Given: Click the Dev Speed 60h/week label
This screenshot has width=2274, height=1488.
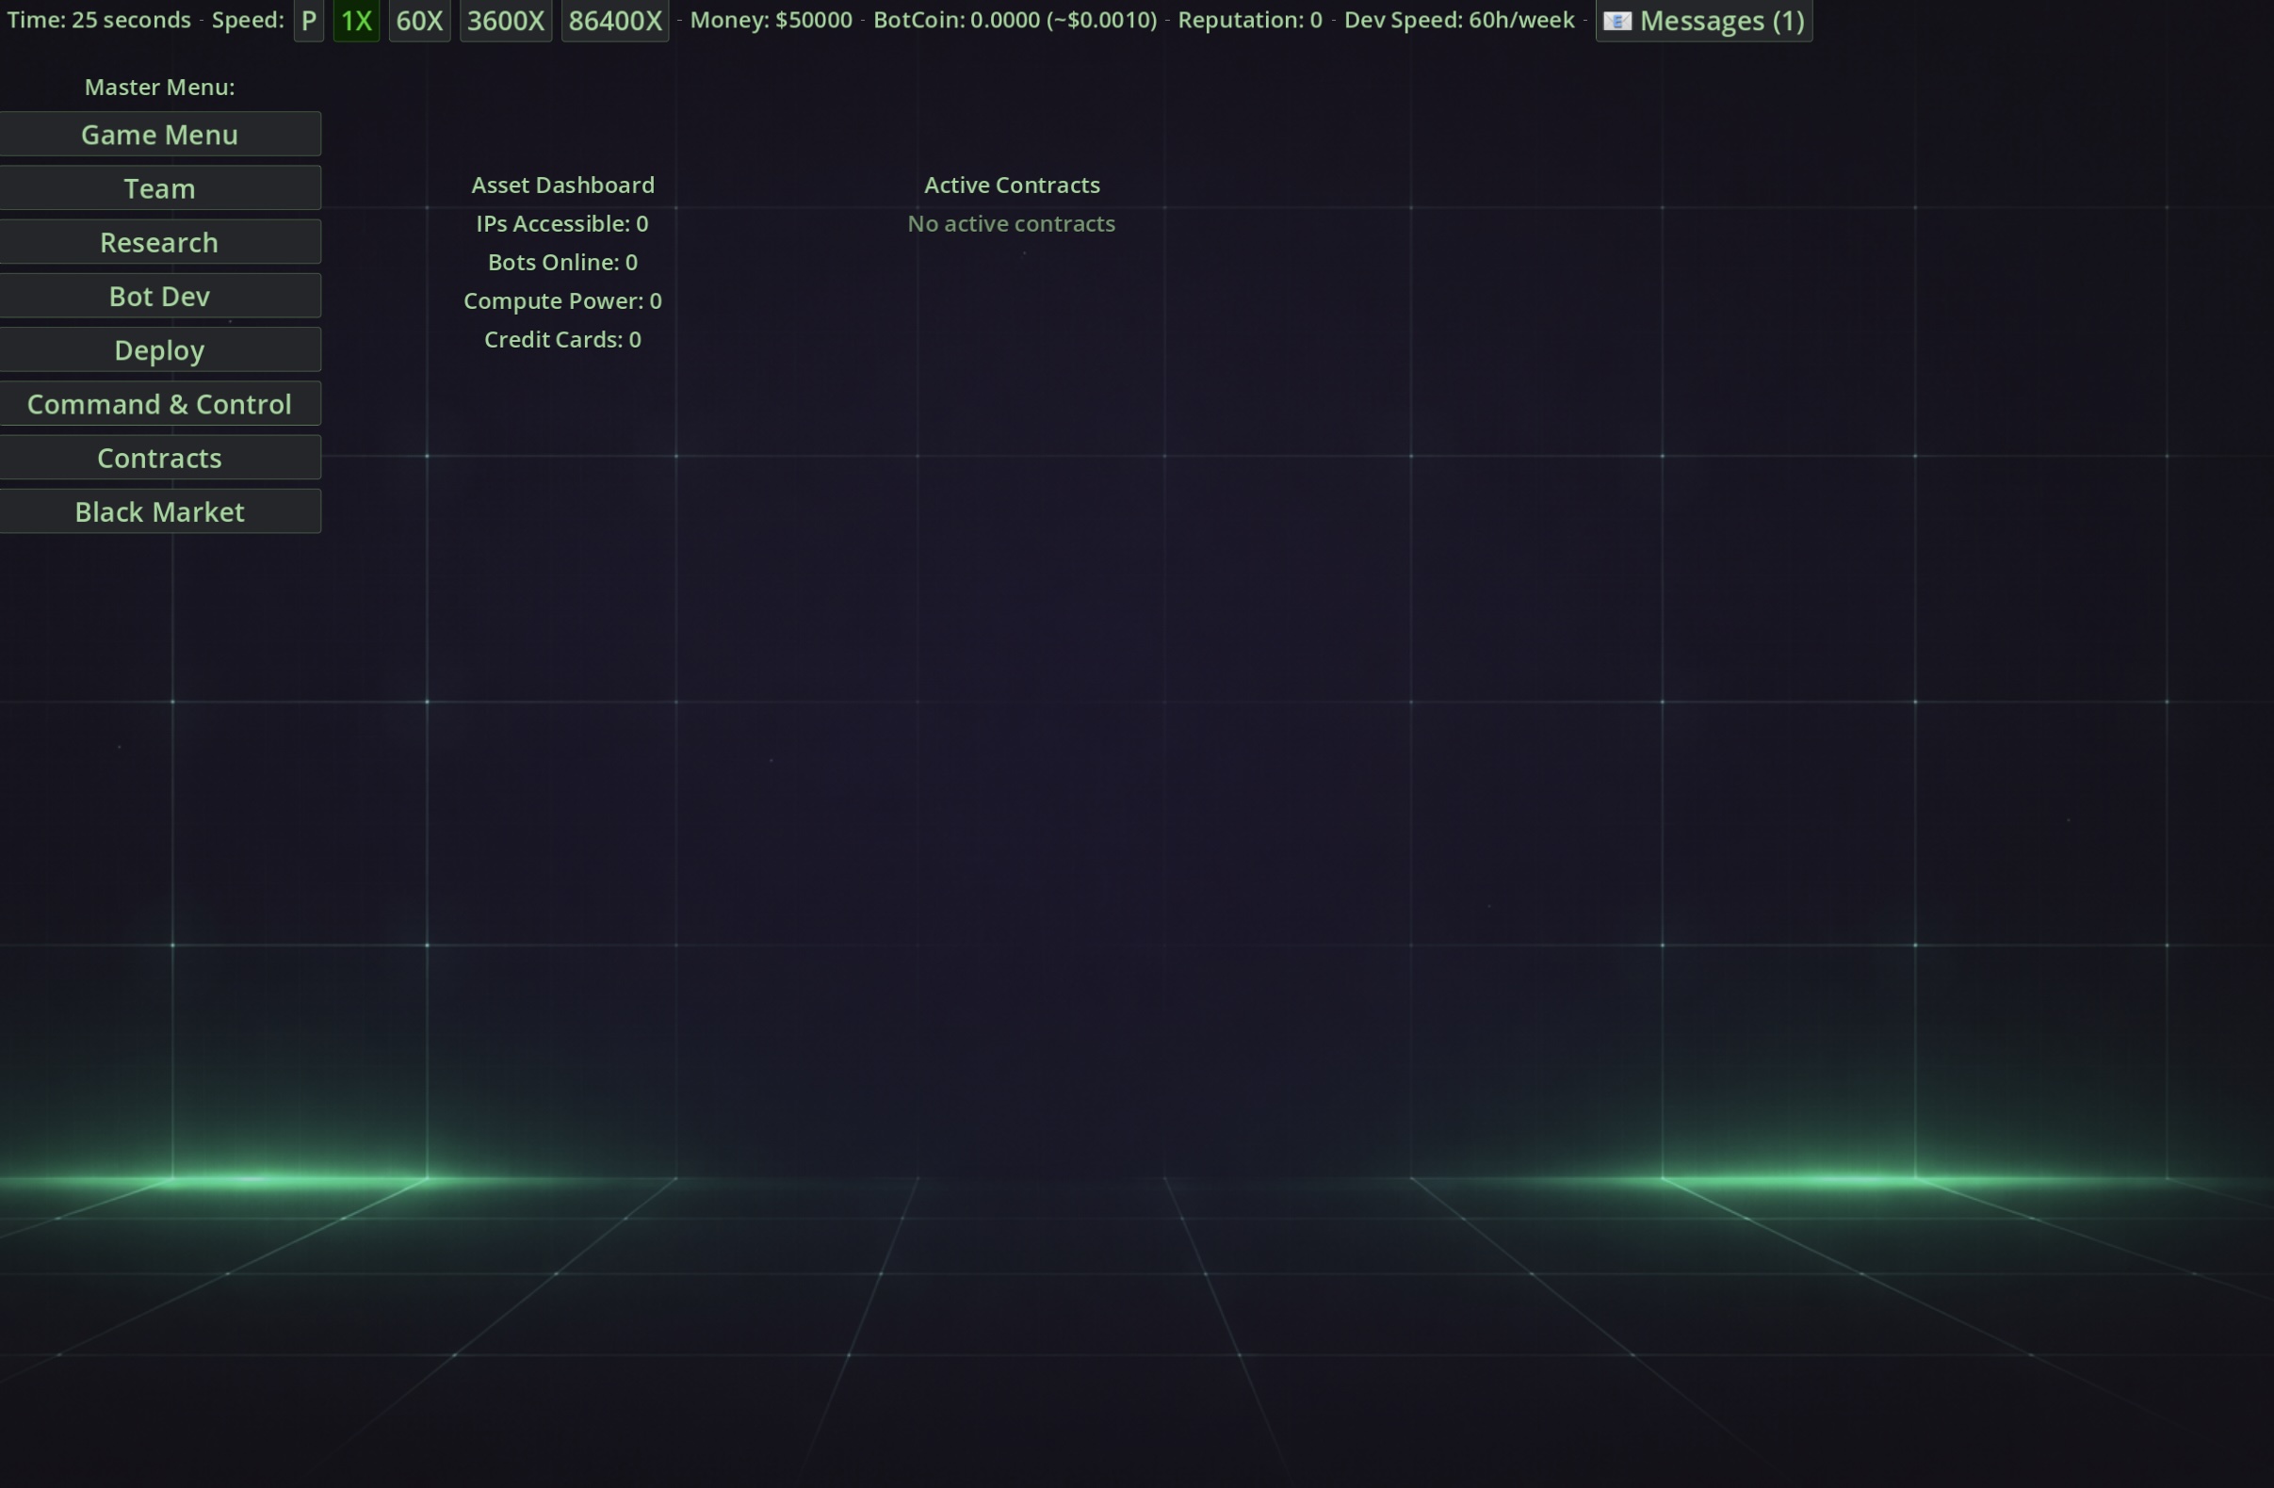Looking at the screenshot, I should point(1458,20).
